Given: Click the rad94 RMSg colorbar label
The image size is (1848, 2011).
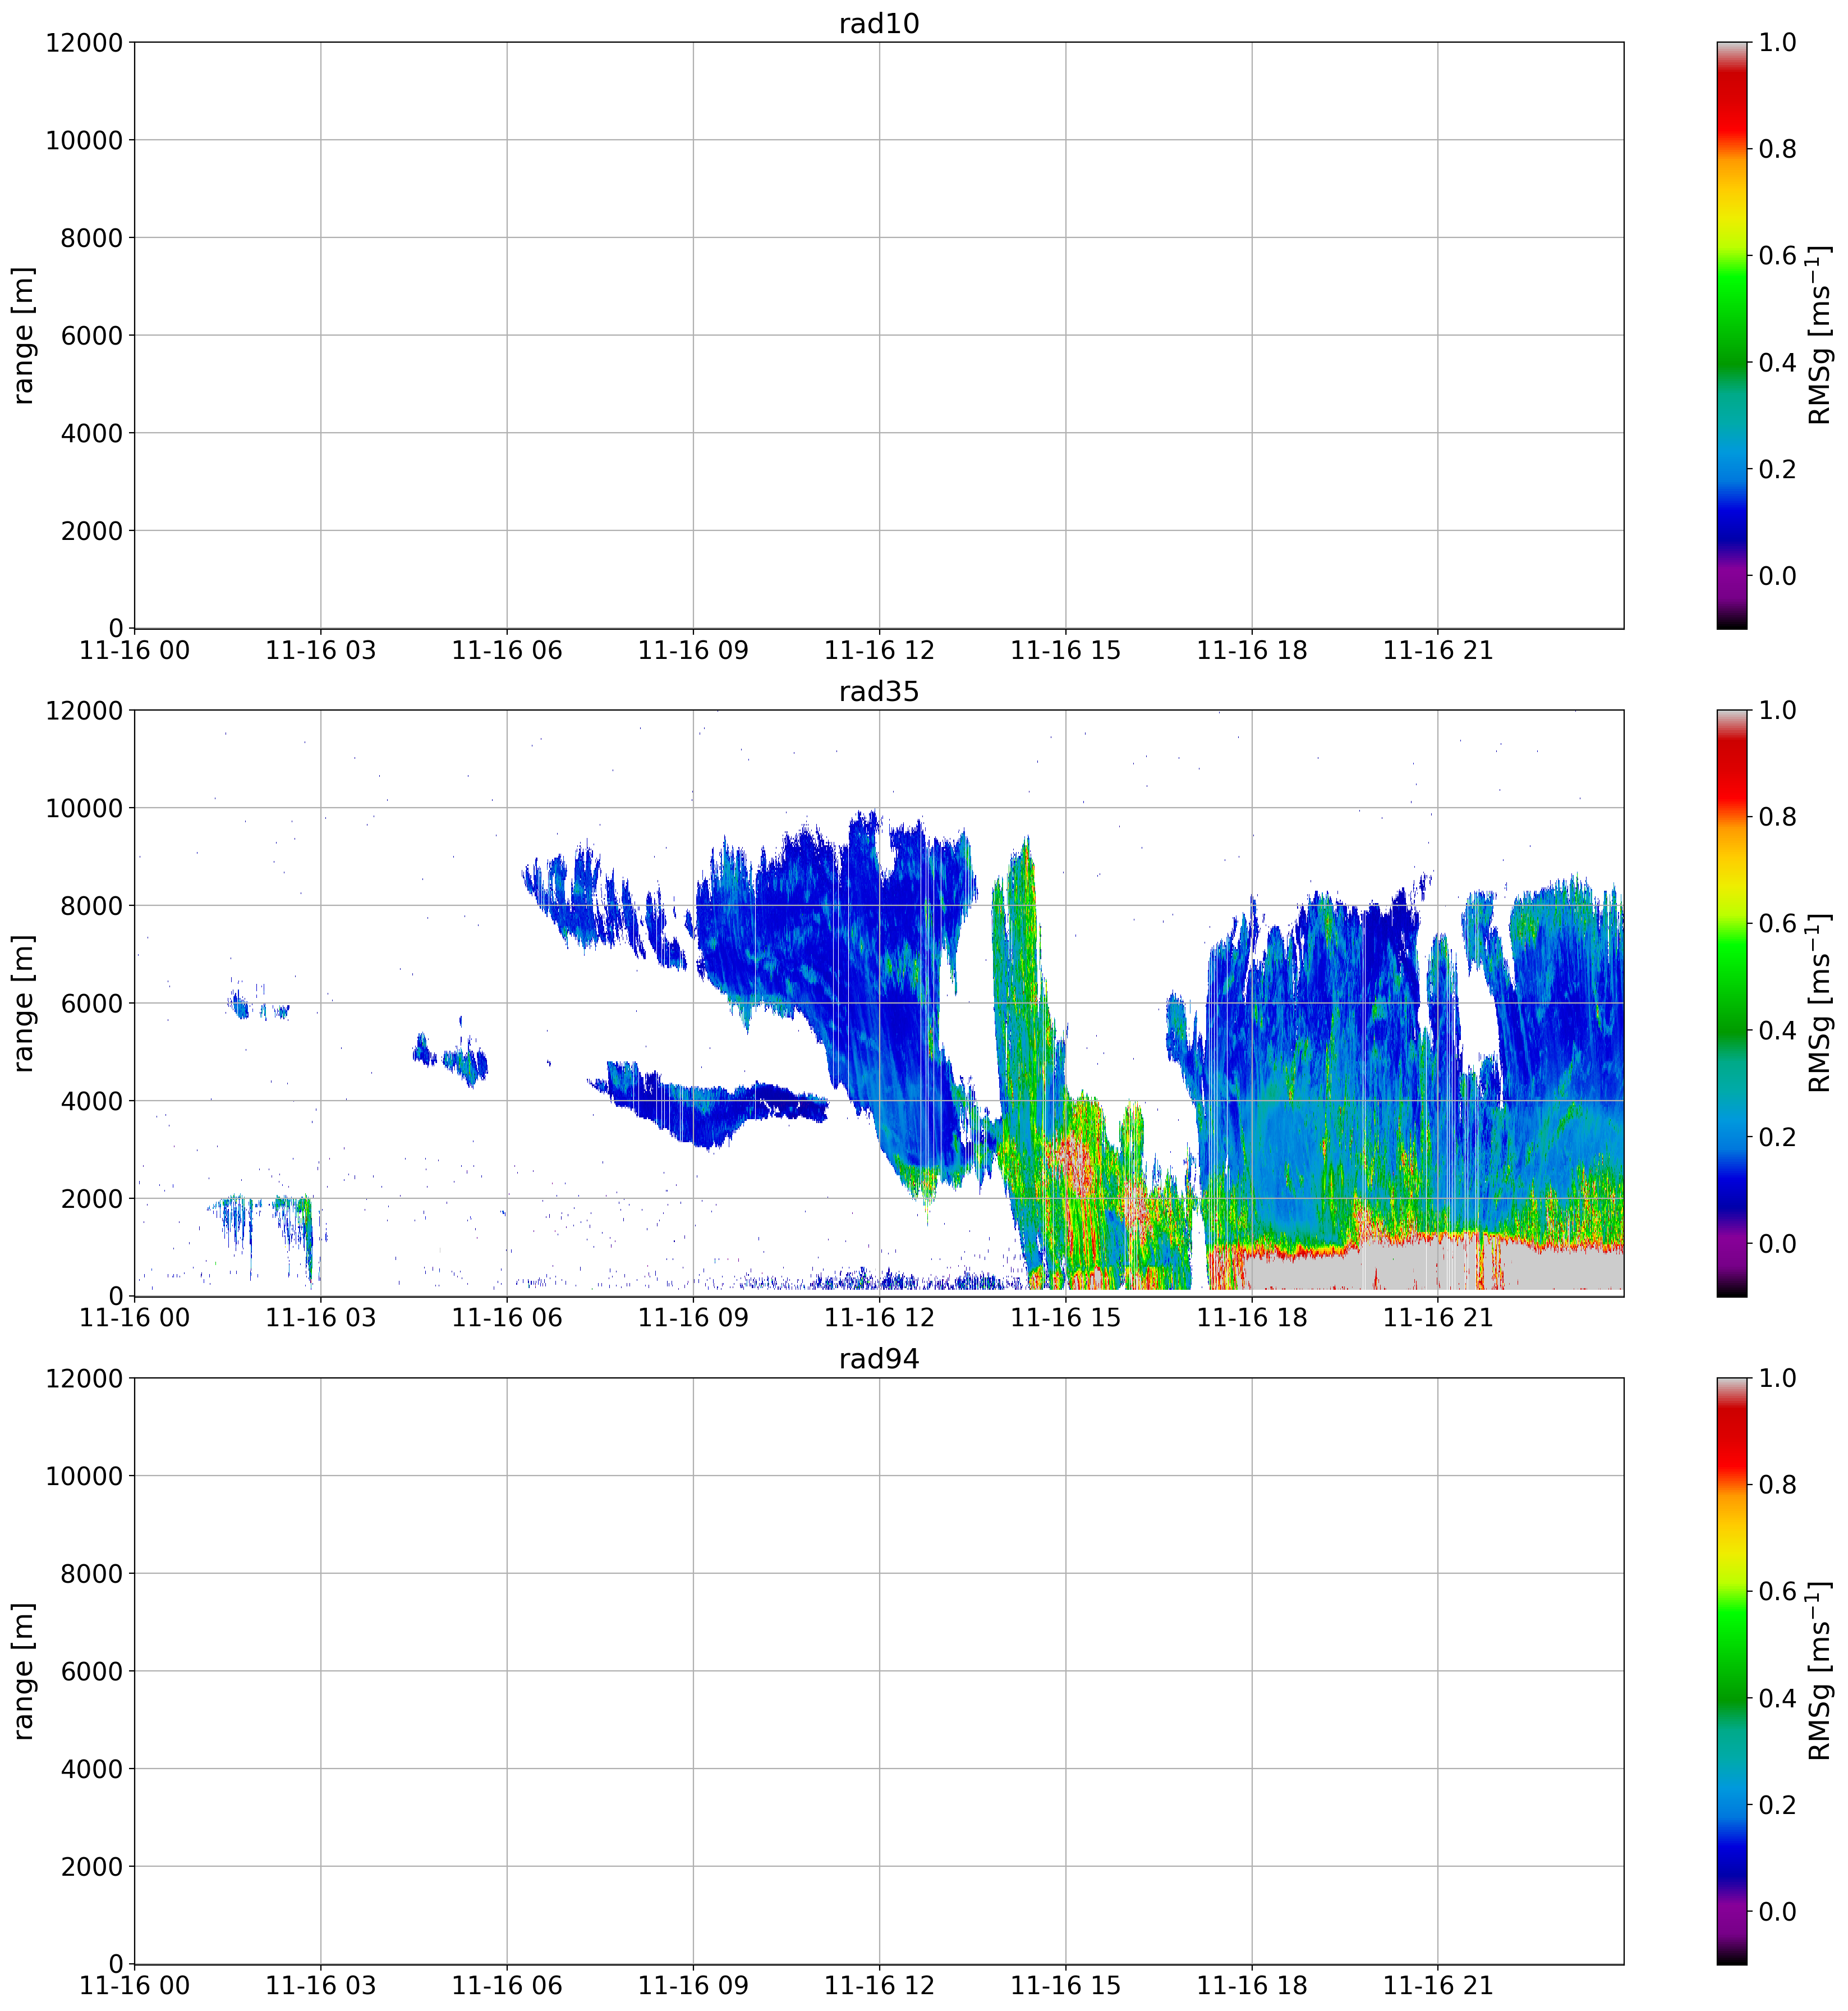Looking at the screenshot, I should [x=1820, y=1671].
